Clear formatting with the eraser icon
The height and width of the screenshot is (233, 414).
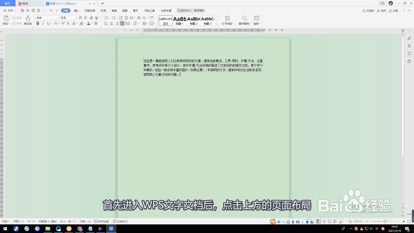[91, 18]
